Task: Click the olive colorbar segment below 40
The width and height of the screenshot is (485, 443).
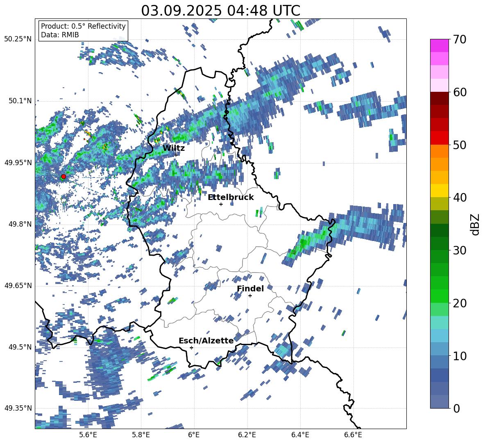Action: [439, 204]
